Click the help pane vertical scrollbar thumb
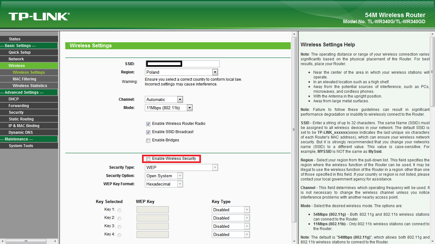The height and width of the screenshot is (244, 435). click(x=432, y=71)
